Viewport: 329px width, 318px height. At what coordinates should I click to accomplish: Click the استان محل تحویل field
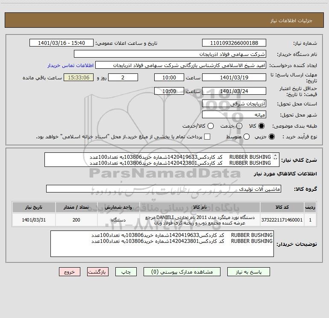coord(234,104)
